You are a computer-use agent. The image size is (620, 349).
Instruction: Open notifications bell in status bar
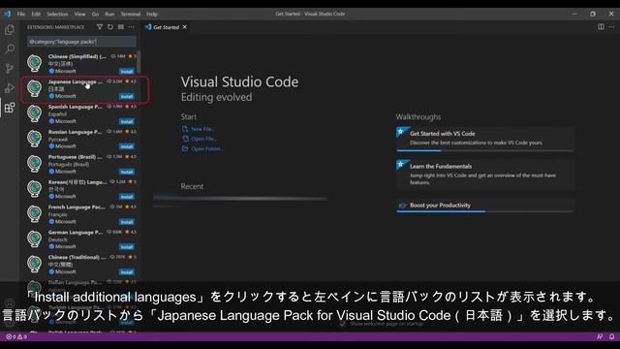611,336
